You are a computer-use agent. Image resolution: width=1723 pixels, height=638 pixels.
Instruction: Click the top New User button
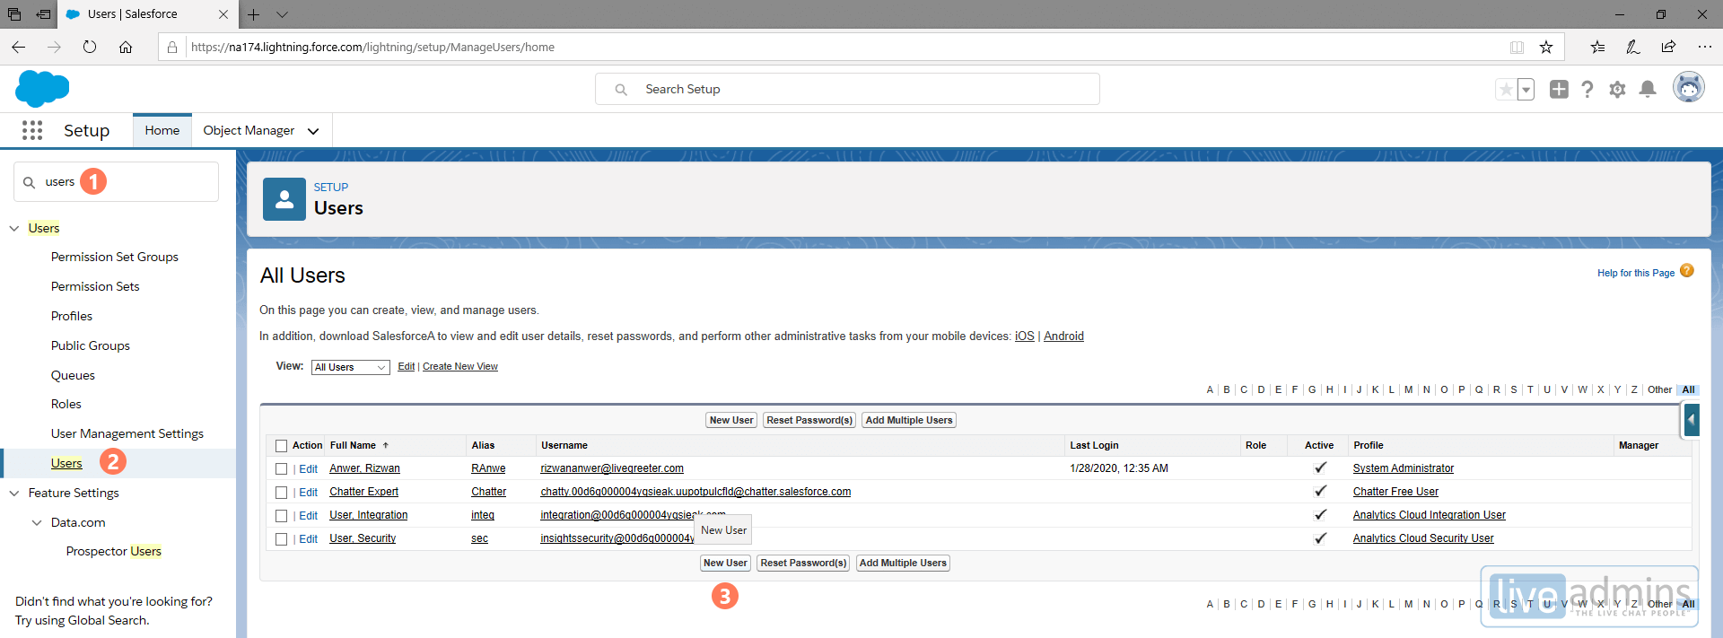click(x=731, y=420)
